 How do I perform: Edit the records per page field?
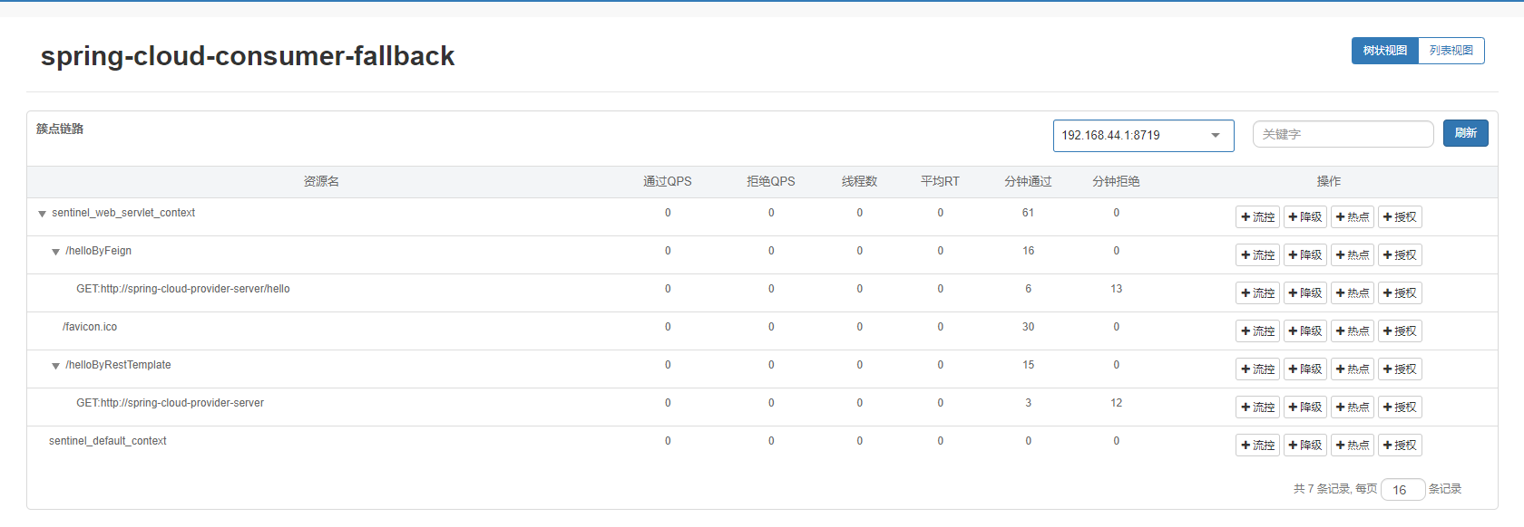click(1402, 490)
